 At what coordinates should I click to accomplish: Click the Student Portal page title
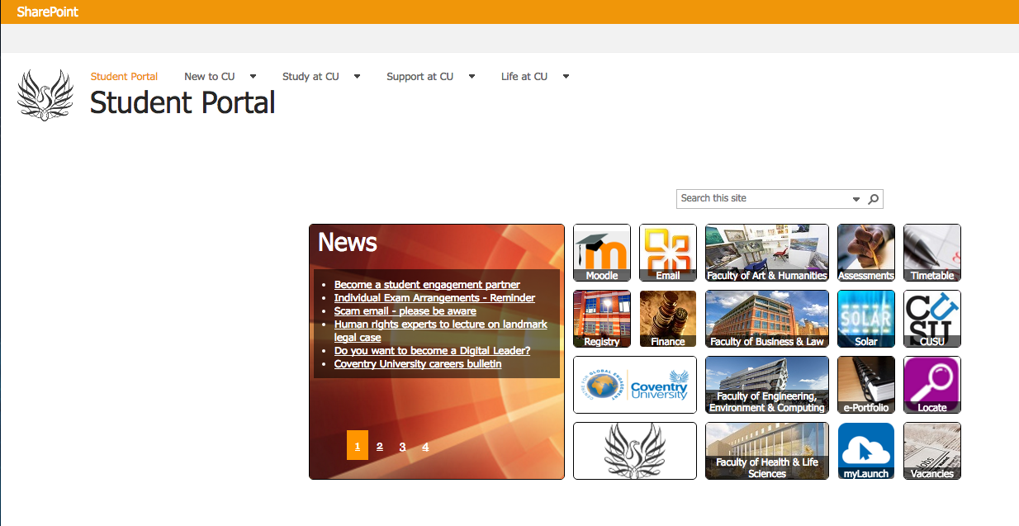[182, 103]
